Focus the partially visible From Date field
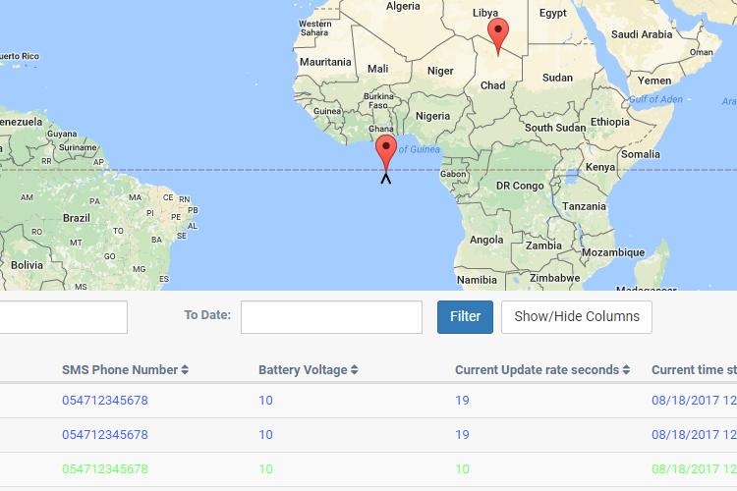The width and height of the screenshot is (737, 491). point(64,317)
